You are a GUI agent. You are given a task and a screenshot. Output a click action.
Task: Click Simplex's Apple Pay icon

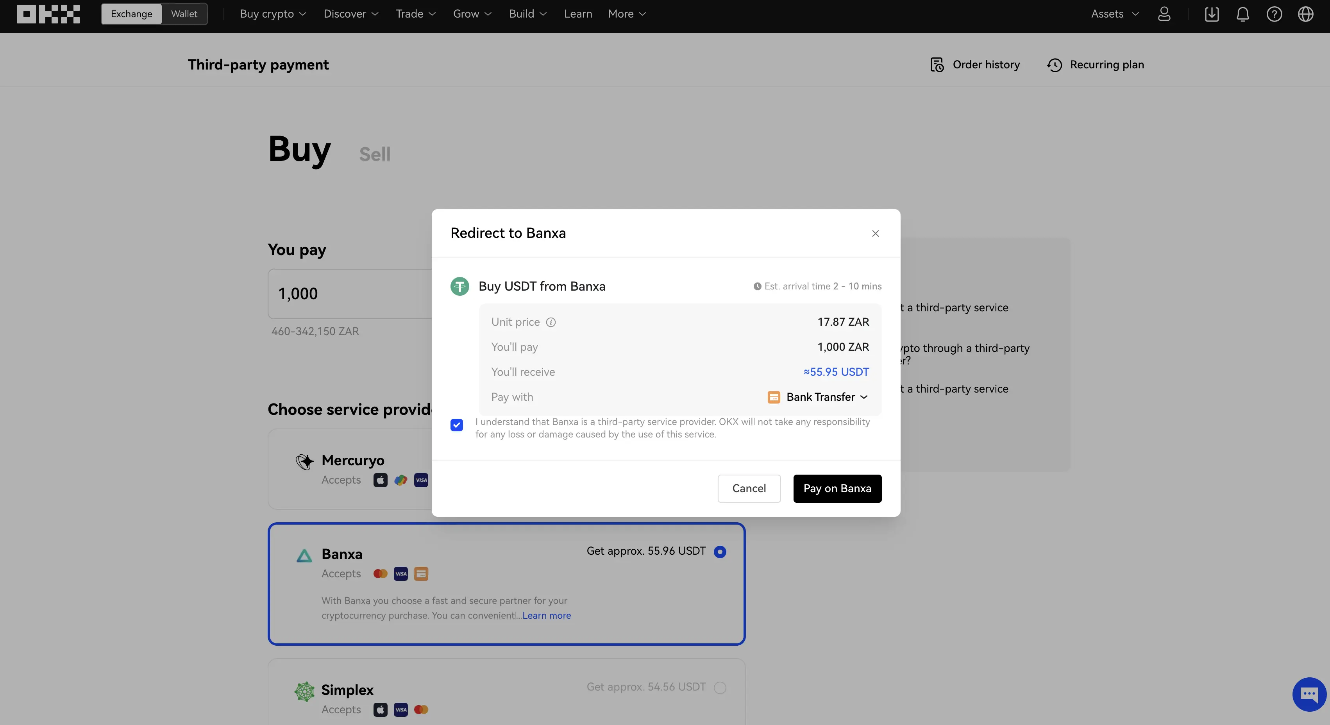[380, 709]
